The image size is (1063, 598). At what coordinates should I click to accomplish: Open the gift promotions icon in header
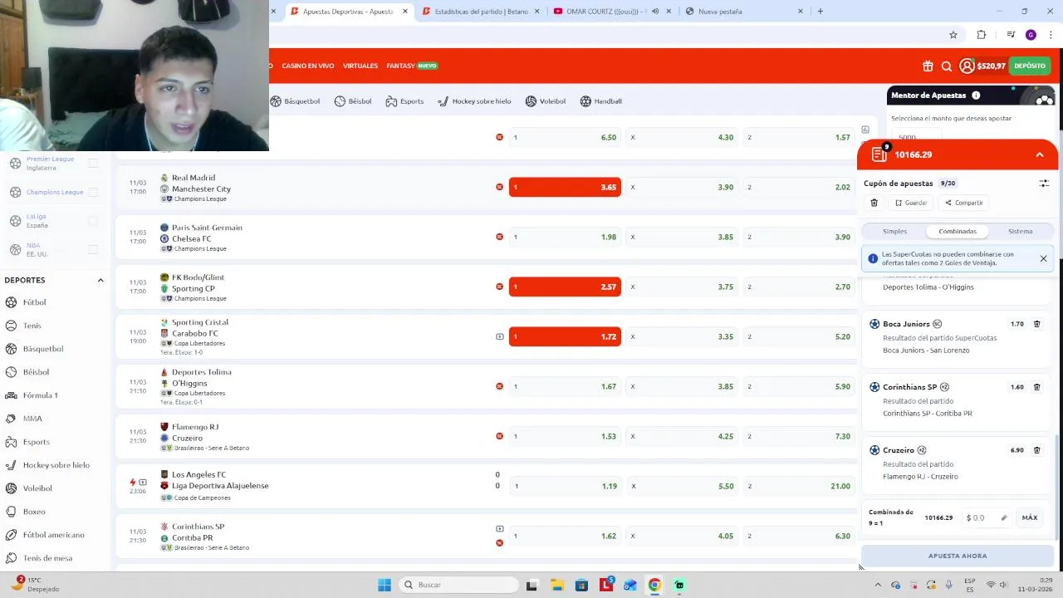tap(928, 66)
